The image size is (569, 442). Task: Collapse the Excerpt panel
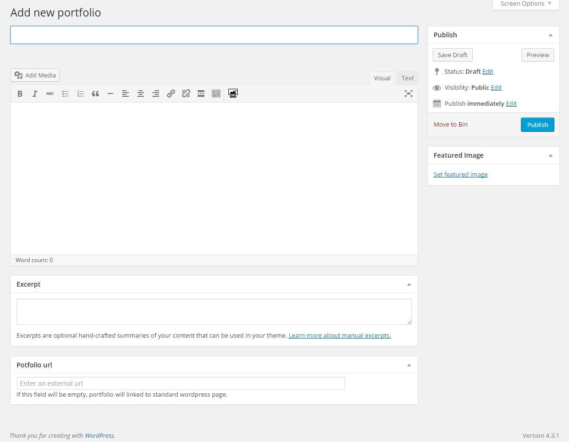(x=409, y=284)
